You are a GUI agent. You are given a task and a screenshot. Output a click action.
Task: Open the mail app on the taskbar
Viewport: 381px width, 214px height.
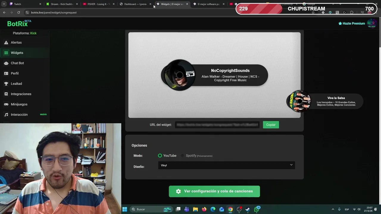coord(222,209)
